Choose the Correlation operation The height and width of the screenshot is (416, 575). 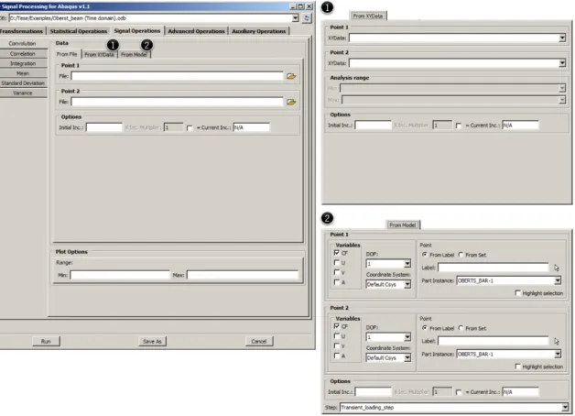[x=23, y=53]
